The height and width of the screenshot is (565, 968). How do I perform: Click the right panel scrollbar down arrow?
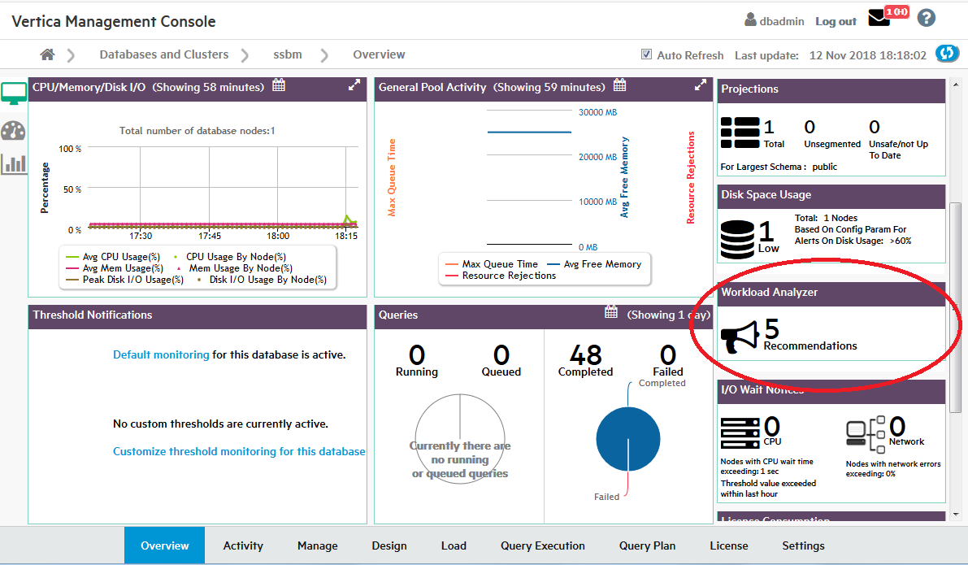[956, 514]
